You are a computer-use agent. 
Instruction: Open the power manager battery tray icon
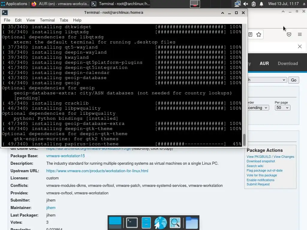(x=254, y=4)
